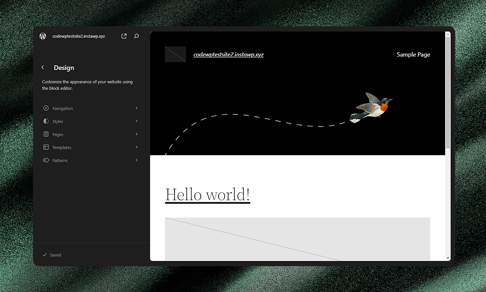This screenshot has width=486, height=292.
Task: Click the site logo placeholder in preview header
Action: click(x=175, y=54)
